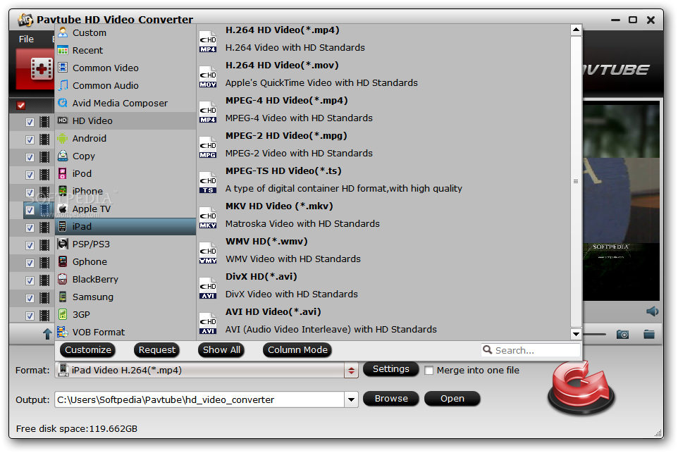
Task: Click the H.264 HD MP4 format icon
Action: [208, 42]
